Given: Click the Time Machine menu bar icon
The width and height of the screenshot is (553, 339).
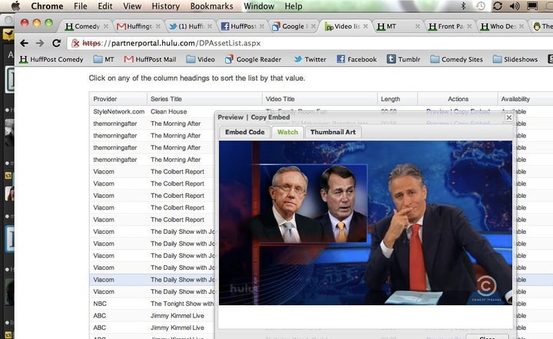Looking at the screenshot, I should point(480,6).
